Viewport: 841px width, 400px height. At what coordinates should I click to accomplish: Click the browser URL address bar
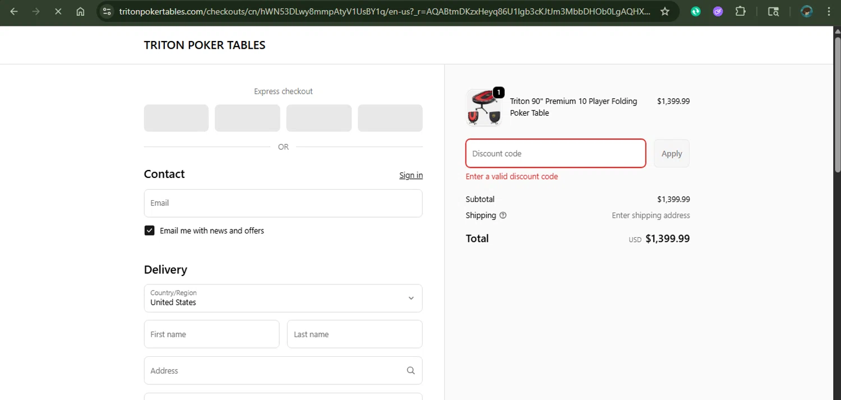385,11
